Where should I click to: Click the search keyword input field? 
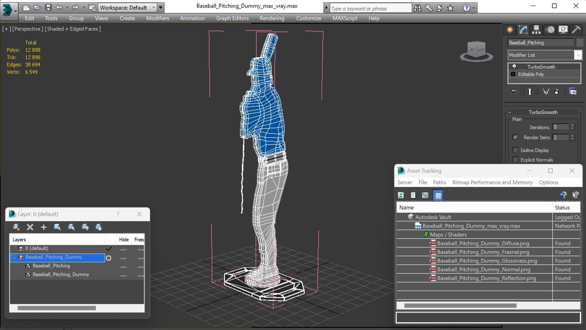pyautogui.click(x=371, y=8)
